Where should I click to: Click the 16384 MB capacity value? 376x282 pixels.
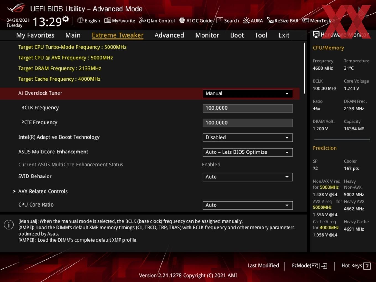point(354,129)
